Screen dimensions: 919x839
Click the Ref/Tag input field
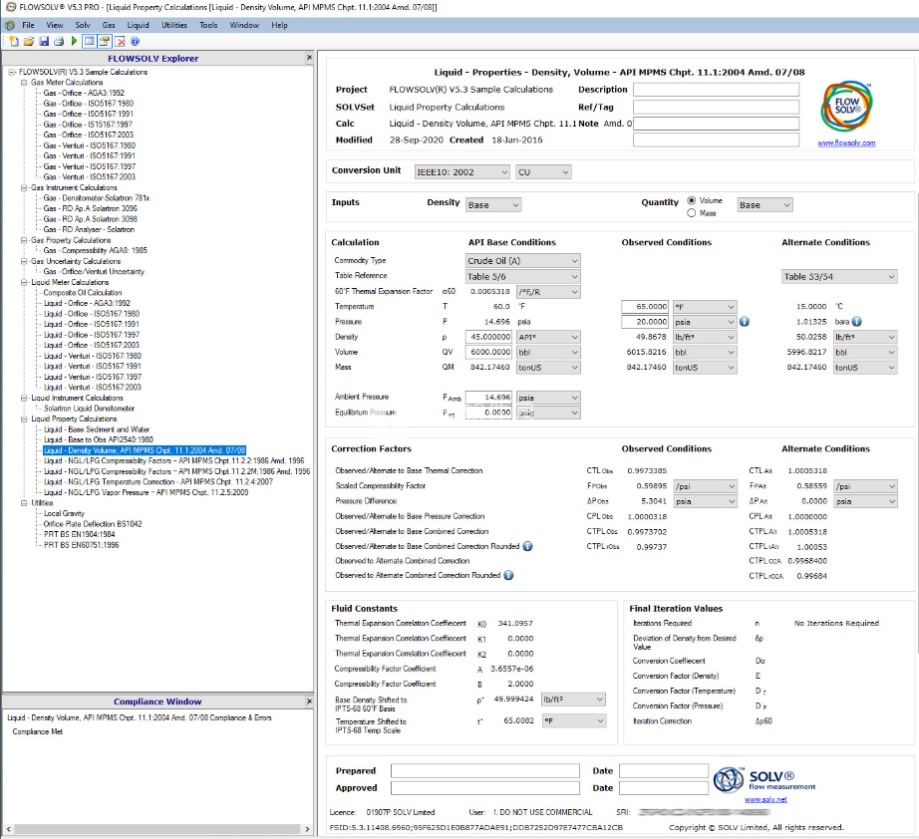(x=716, y=108)
